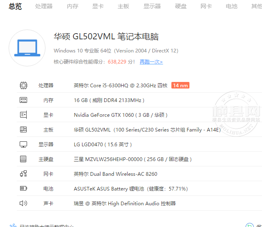Image resolution: width=262 pixels, height=227 pixels.
Task: Click the battery icon
Action: pos(23,188)
